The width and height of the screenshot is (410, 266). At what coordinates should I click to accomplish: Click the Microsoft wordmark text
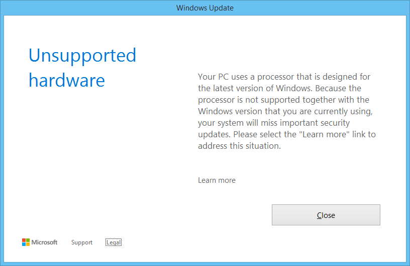pyautogui.click(x=45, y=242)
